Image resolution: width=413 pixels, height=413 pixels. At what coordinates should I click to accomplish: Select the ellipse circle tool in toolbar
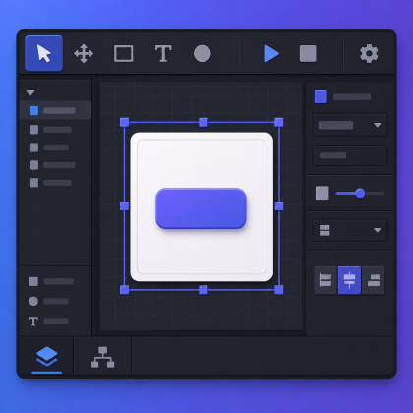tap(203, 53)
